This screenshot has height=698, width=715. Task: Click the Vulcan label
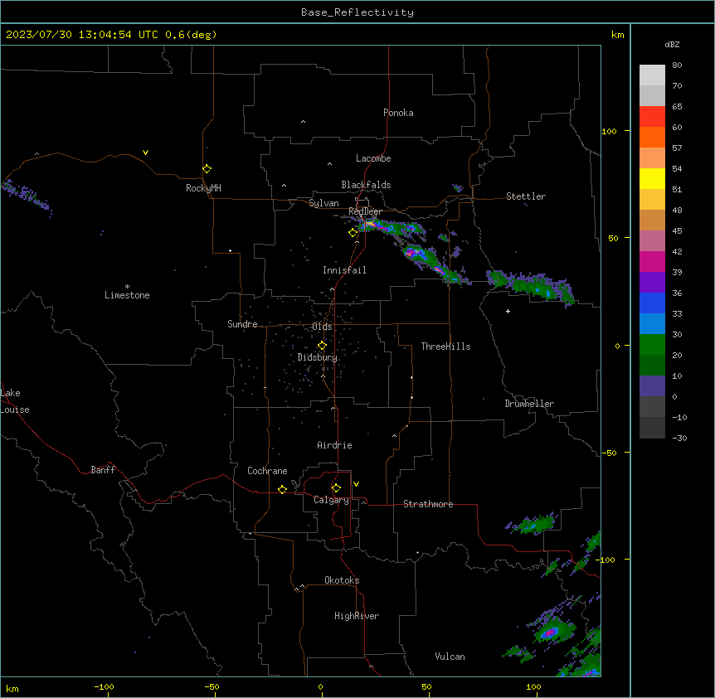pos(450,657)
